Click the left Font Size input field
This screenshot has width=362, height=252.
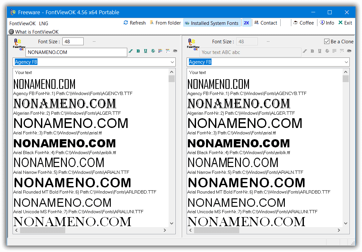(x=73, y=41)
